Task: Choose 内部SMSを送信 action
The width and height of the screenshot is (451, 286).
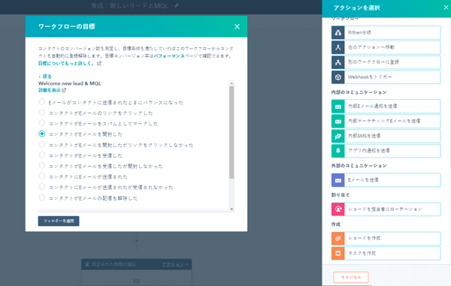Action: 386,136
